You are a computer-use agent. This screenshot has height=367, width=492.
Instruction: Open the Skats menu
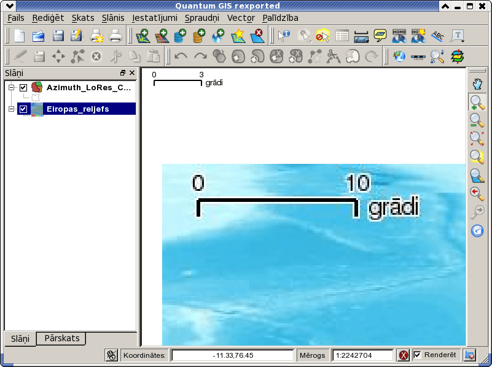point(83,18)
